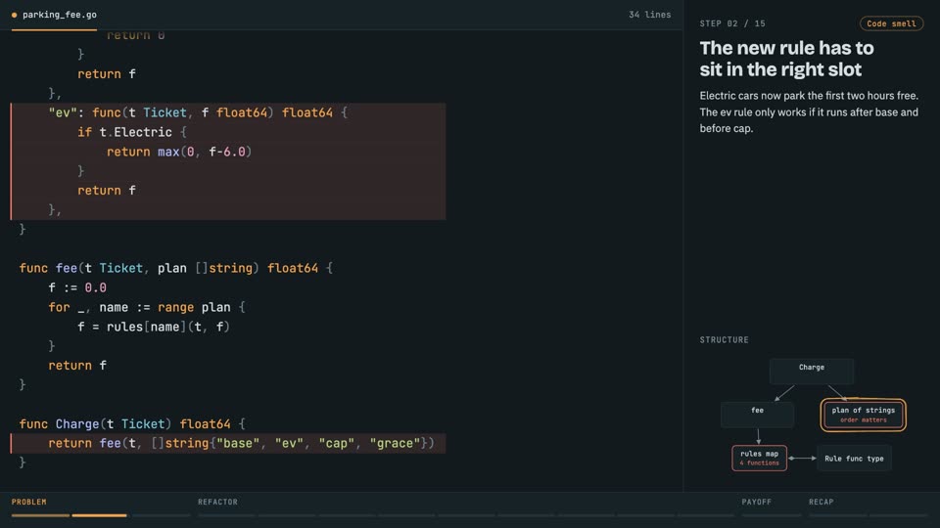Go to third step segment under PROBLEM
This screenshot has width=940, height=528.
(162, 515)
